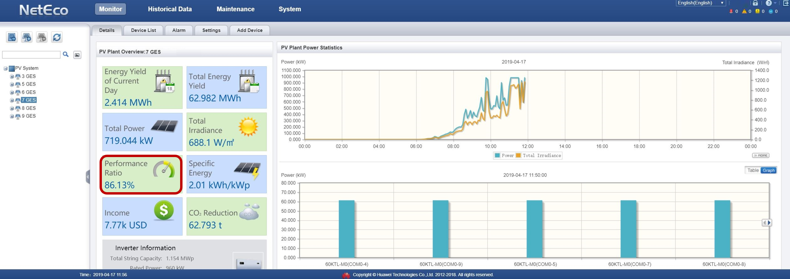
Task: Click the orange major alarm triangle icon
Action: point(744,11)
